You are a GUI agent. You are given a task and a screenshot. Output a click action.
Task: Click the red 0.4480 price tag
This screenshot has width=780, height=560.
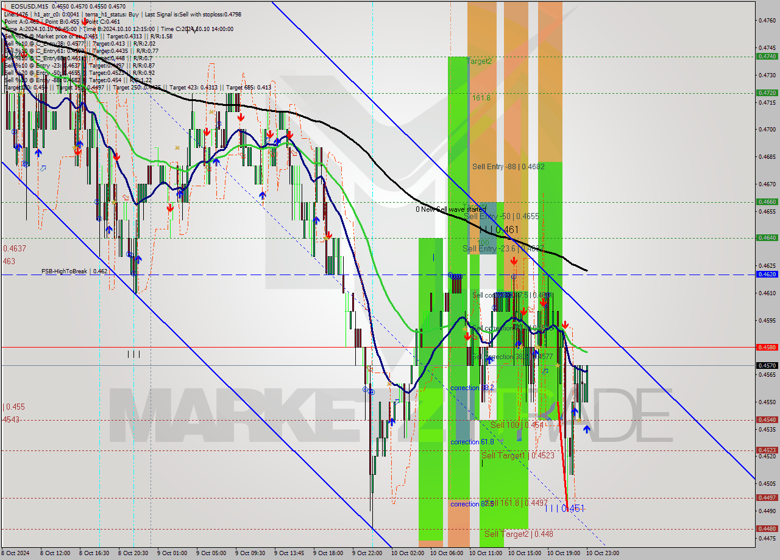(x=766, y=528)
